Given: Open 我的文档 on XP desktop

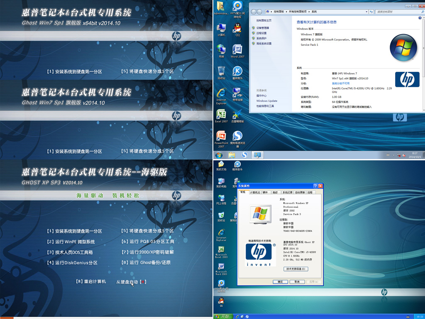Looking at the screenshot, I should (x=221, y=166).
